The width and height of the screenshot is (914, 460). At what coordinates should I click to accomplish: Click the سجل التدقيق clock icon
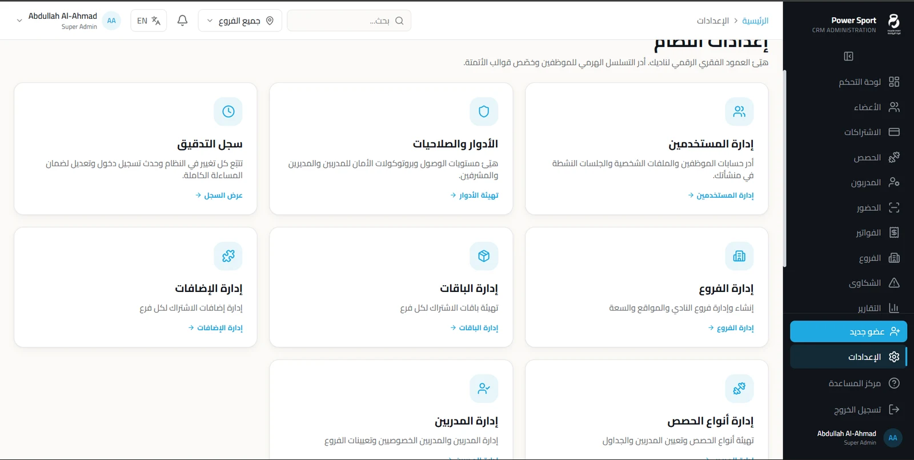[x=228, y=111]
